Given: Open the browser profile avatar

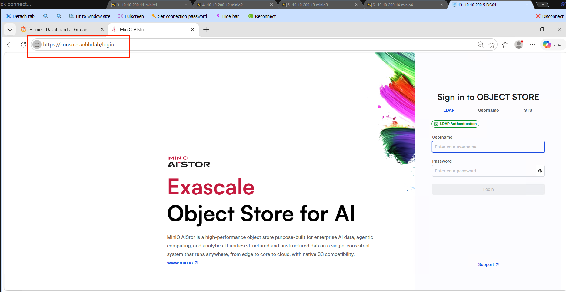Looking at the screenshot, I should 519,45.
